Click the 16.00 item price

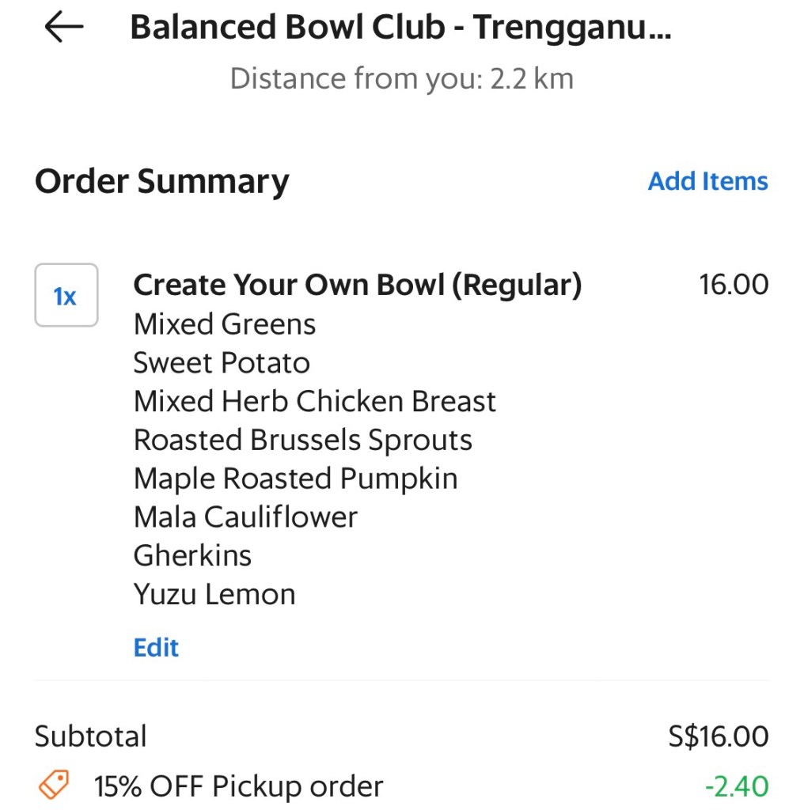734,285
